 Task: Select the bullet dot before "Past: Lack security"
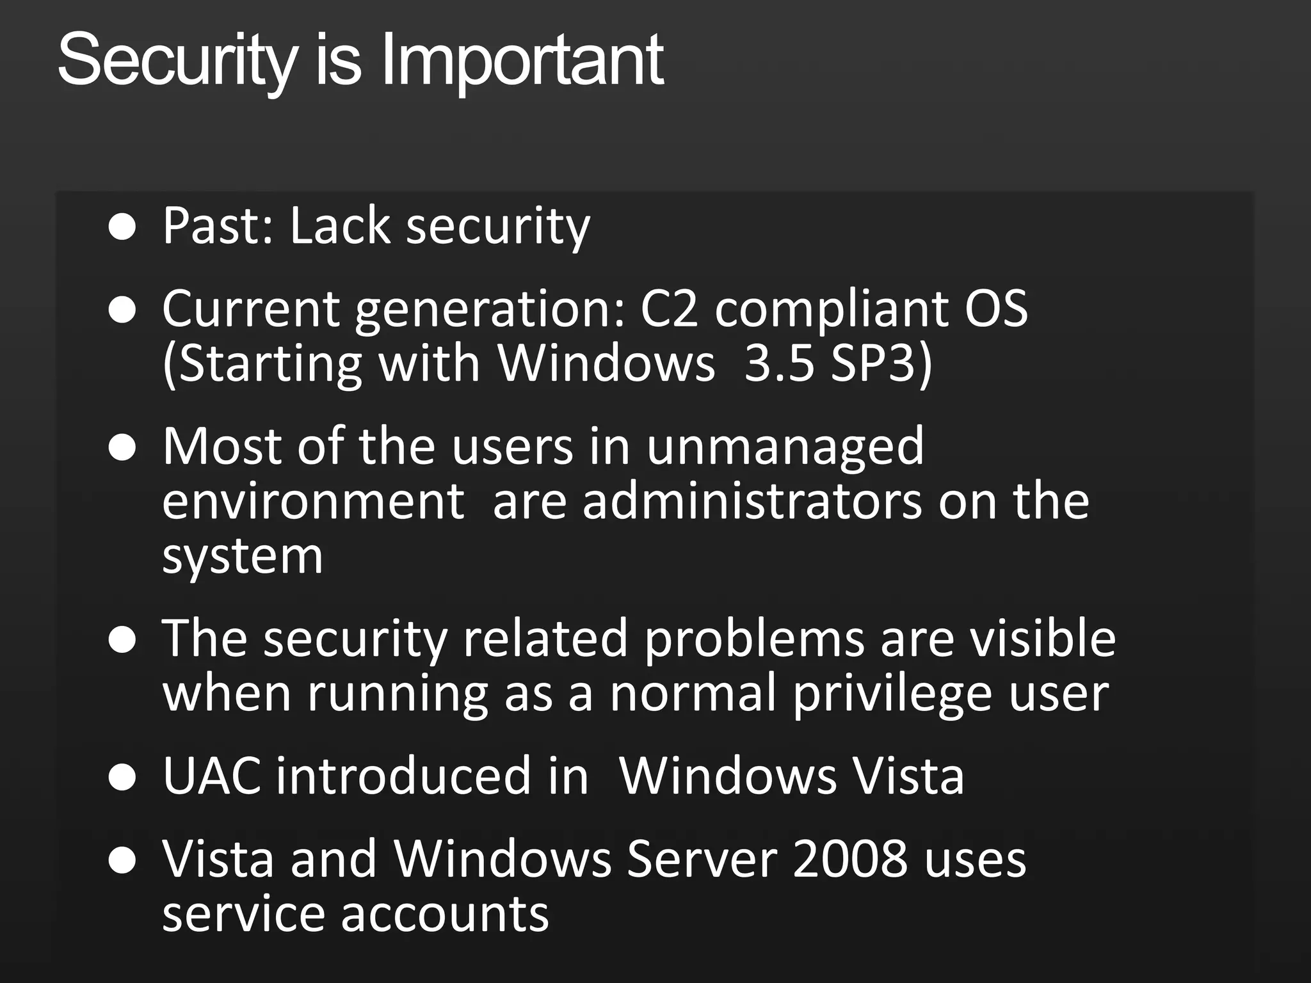pos(122,227)
